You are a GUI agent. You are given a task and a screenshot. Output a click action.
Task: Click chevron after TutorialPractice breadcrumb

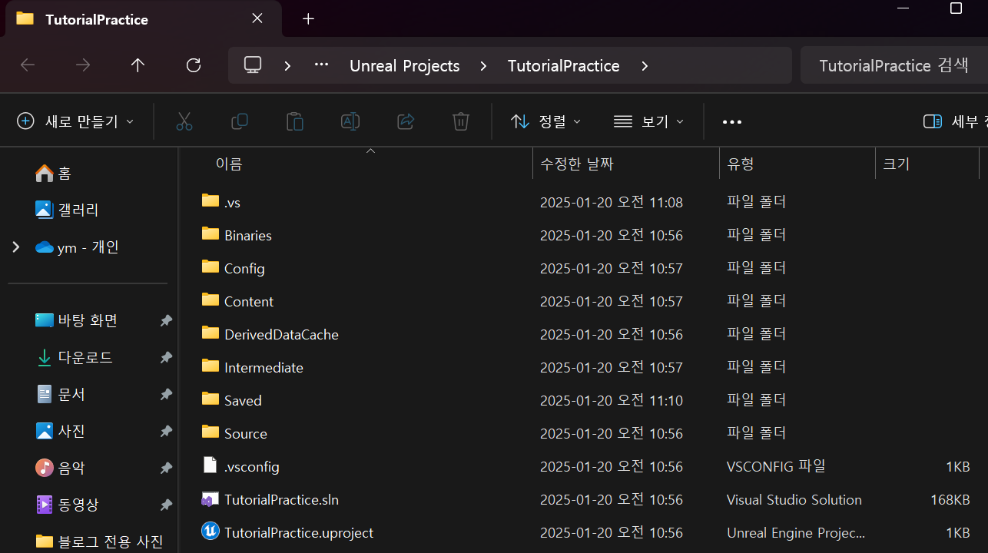pyautogui.click(x=645, y=66)
